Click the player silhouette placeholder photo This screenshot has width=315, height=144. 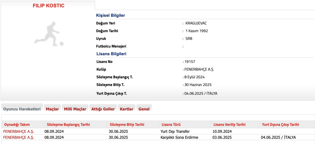pos(49,34)
